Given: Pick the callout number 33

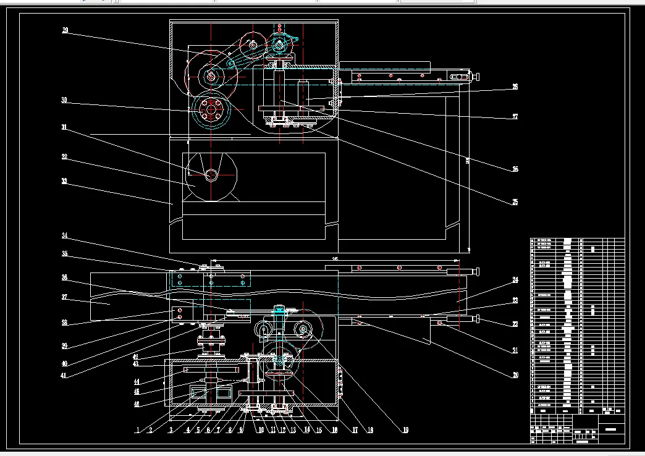Looking at the screenshot, I should click(64, 181).
